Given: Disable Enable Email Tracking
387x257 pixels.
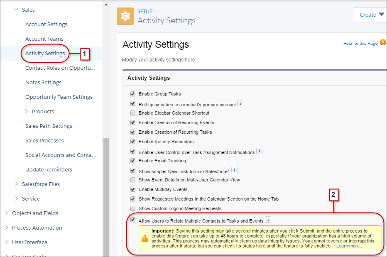Looking at the screenshot, I should point(133,161).
